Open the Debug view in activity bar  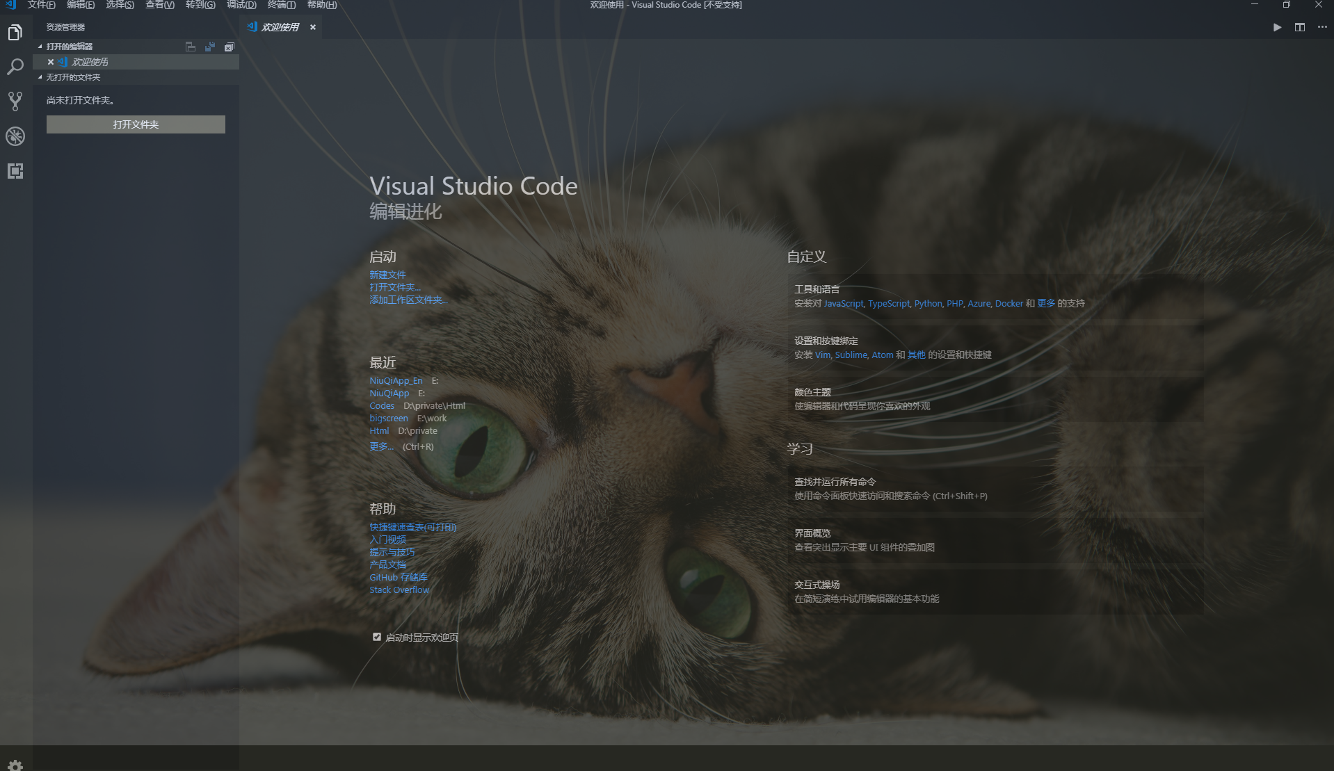pos(15,136)
